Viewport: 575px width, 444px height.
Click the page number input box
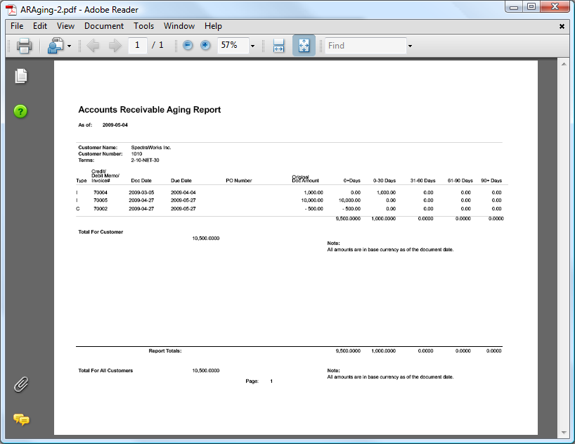138,46
